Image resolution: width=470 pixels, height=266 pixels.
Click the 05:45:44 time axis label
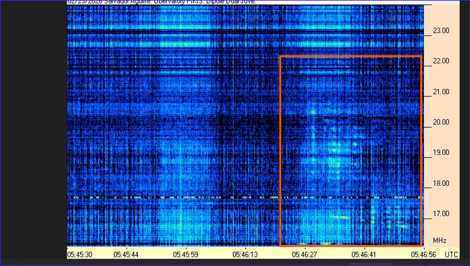[x=126, y=255]
